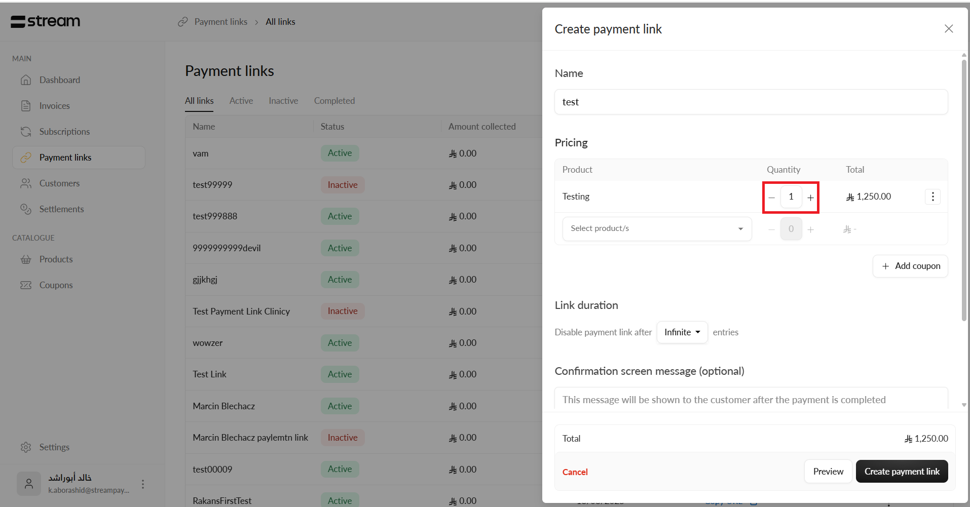The image size is (970, 507).
Task: Open Settlements via its coins icon
Action: [26, 209]
